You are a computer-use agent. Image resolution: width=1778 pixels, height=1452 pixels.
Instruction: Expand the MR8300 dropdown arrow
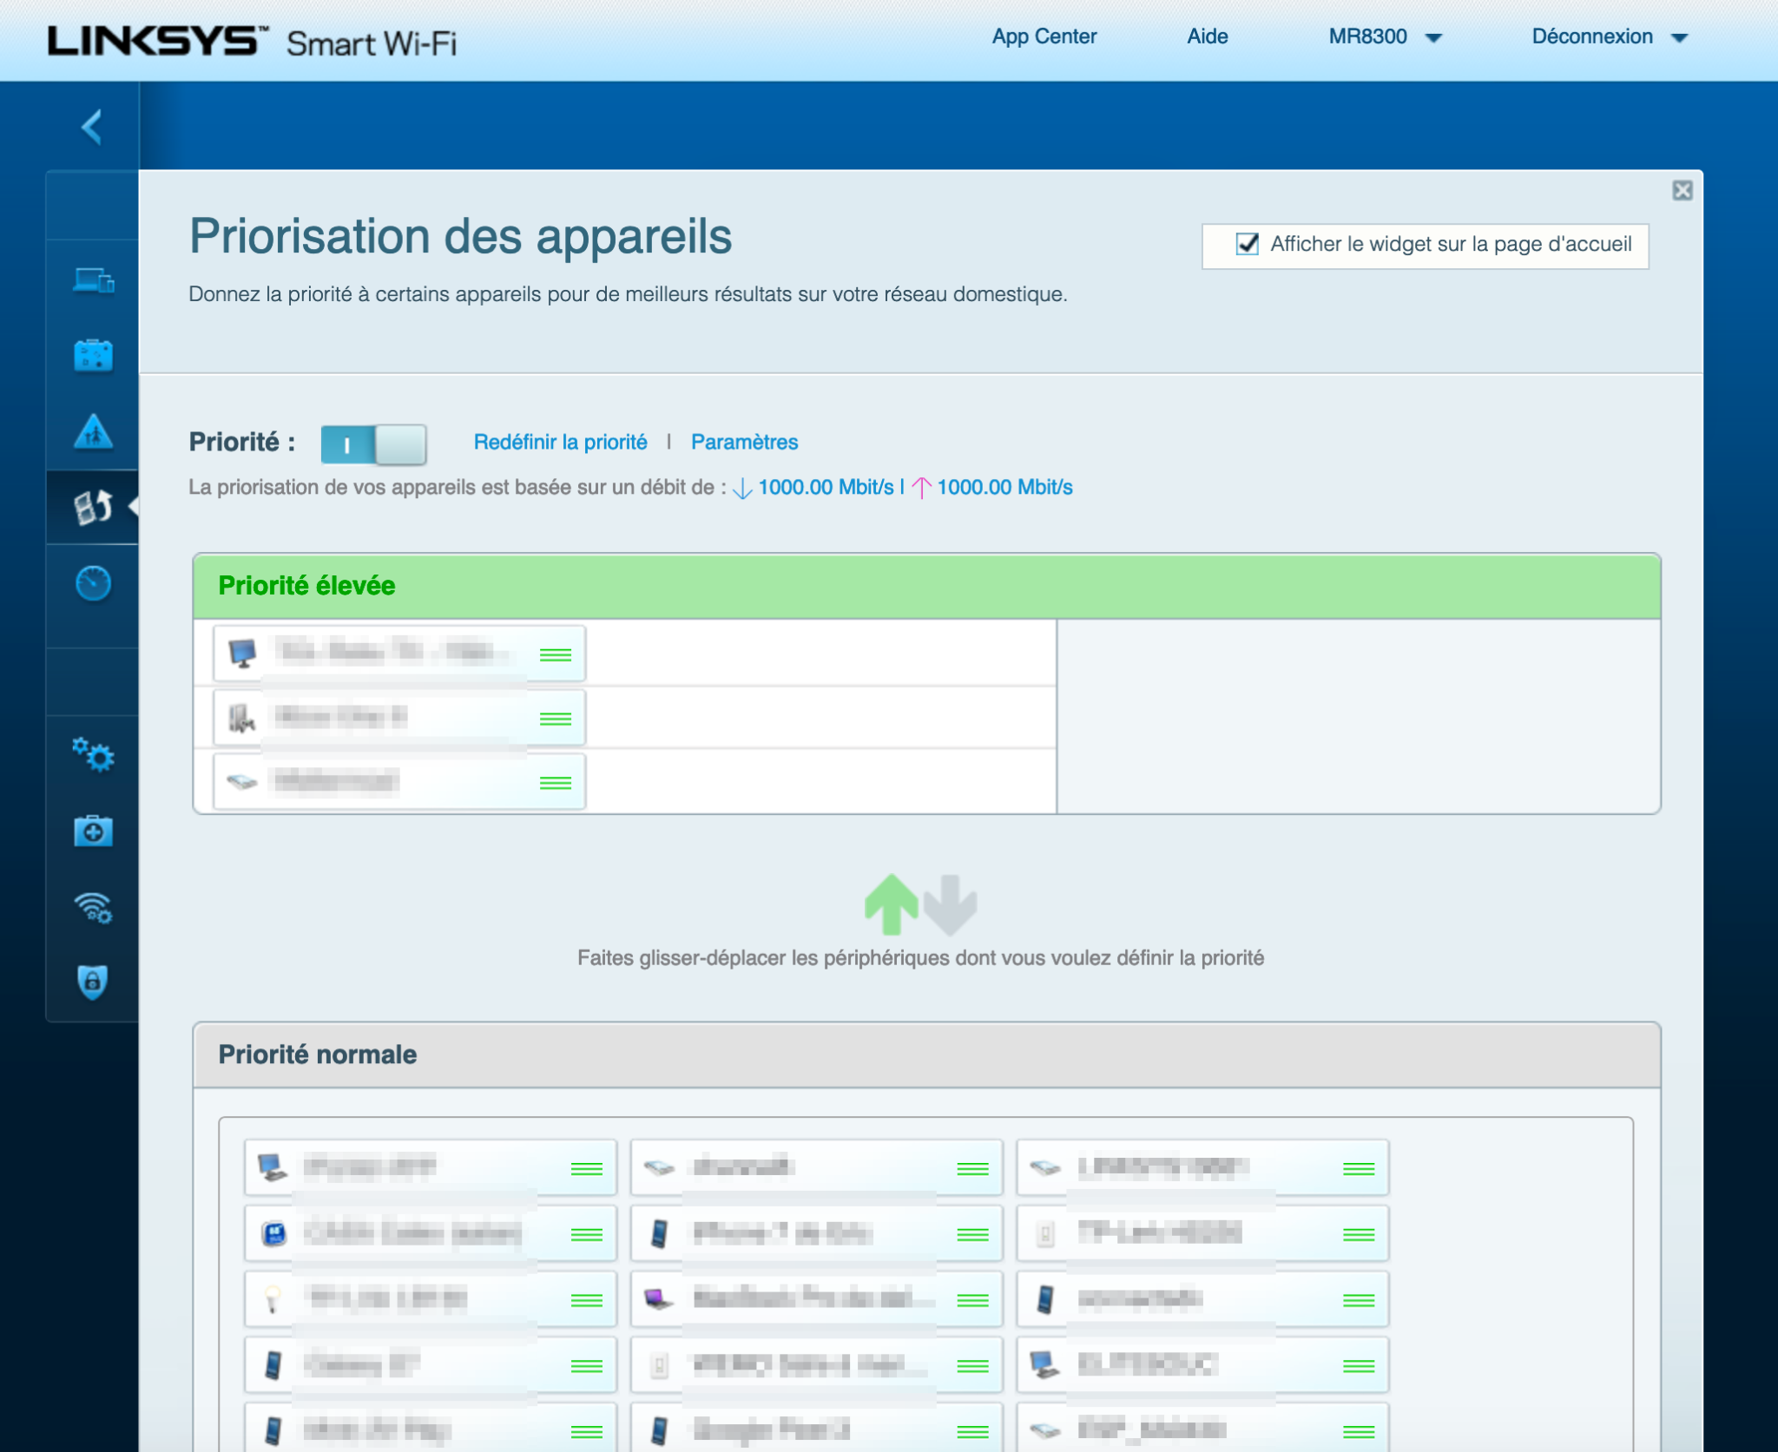1433,37
